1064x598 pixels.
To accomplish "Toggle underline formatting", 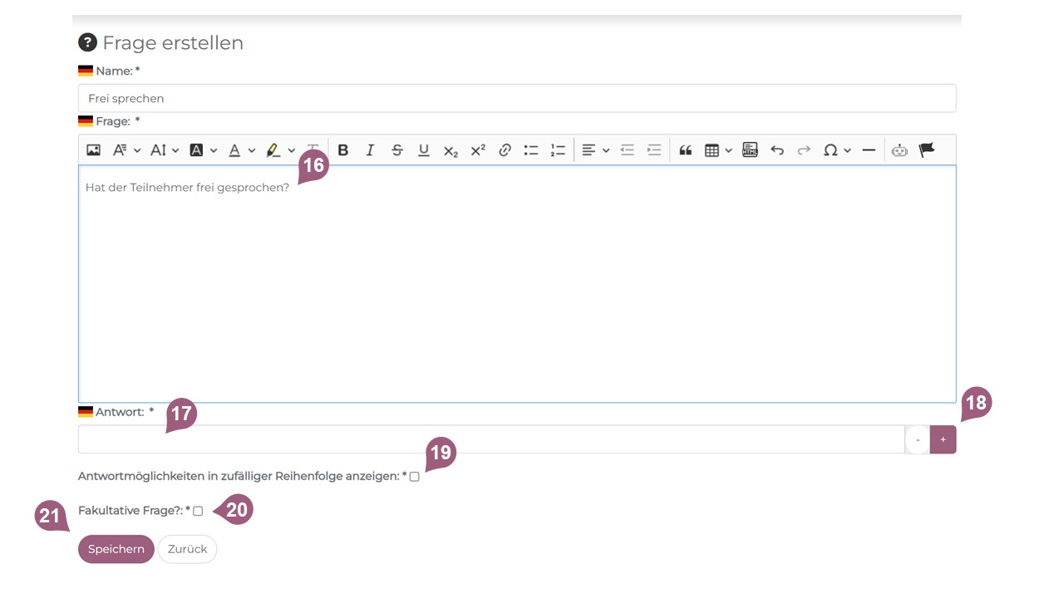I will click(x=424, y=150).
